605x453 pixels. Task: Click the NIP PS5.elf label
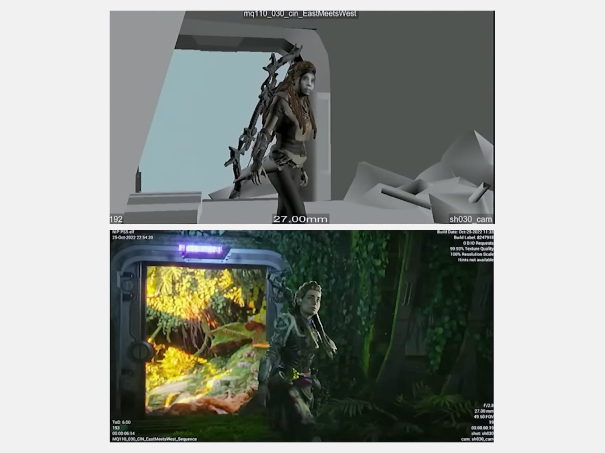pos(123,232)
